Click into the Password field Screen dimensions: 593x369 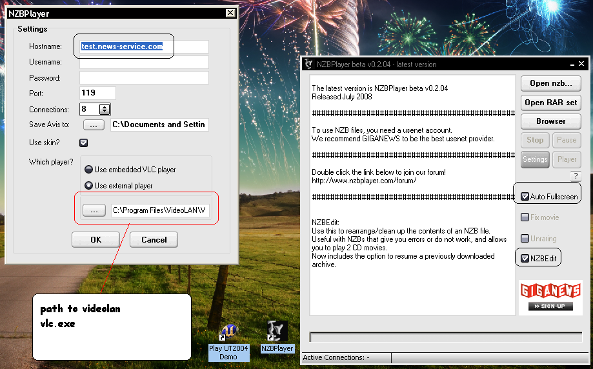[144, 78]
